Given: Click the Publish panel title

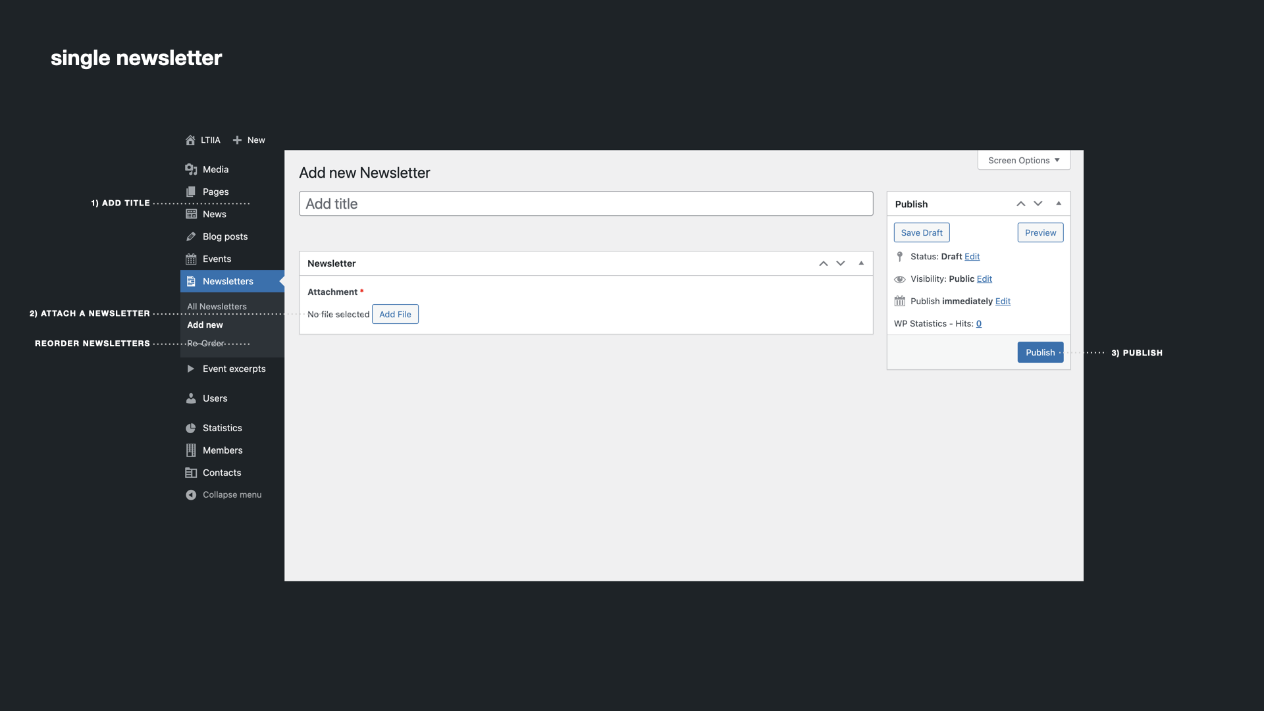Looking at the screenshot, I should 911,204.
